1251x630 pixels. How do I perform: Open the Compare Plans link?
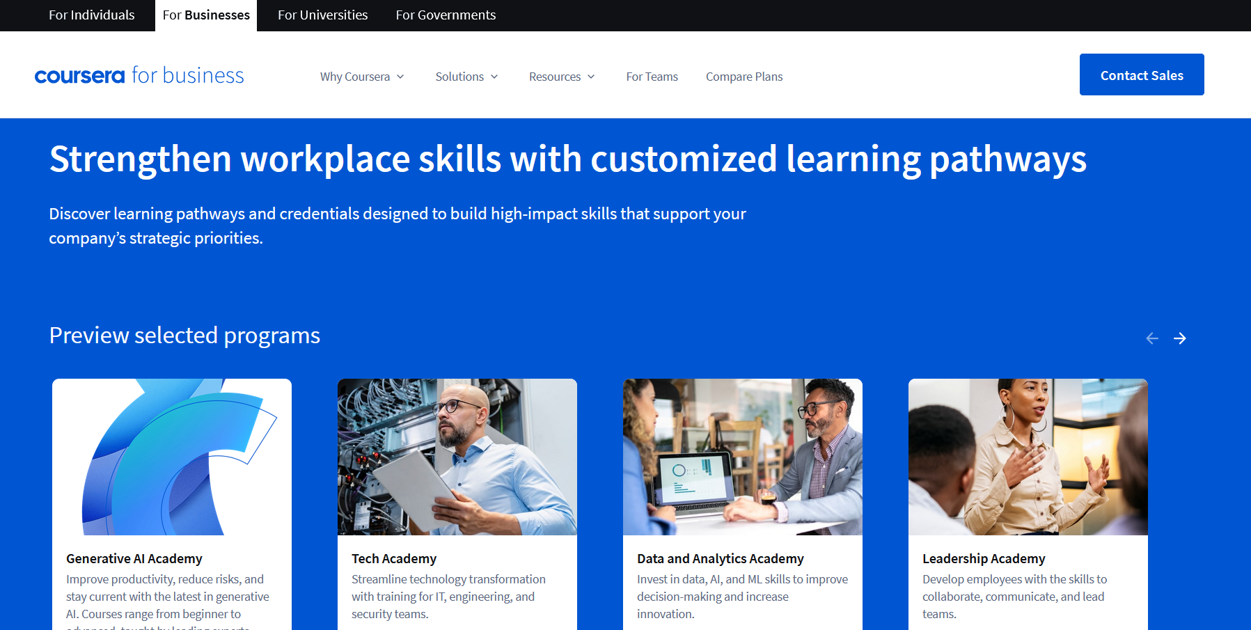[744, 77]
